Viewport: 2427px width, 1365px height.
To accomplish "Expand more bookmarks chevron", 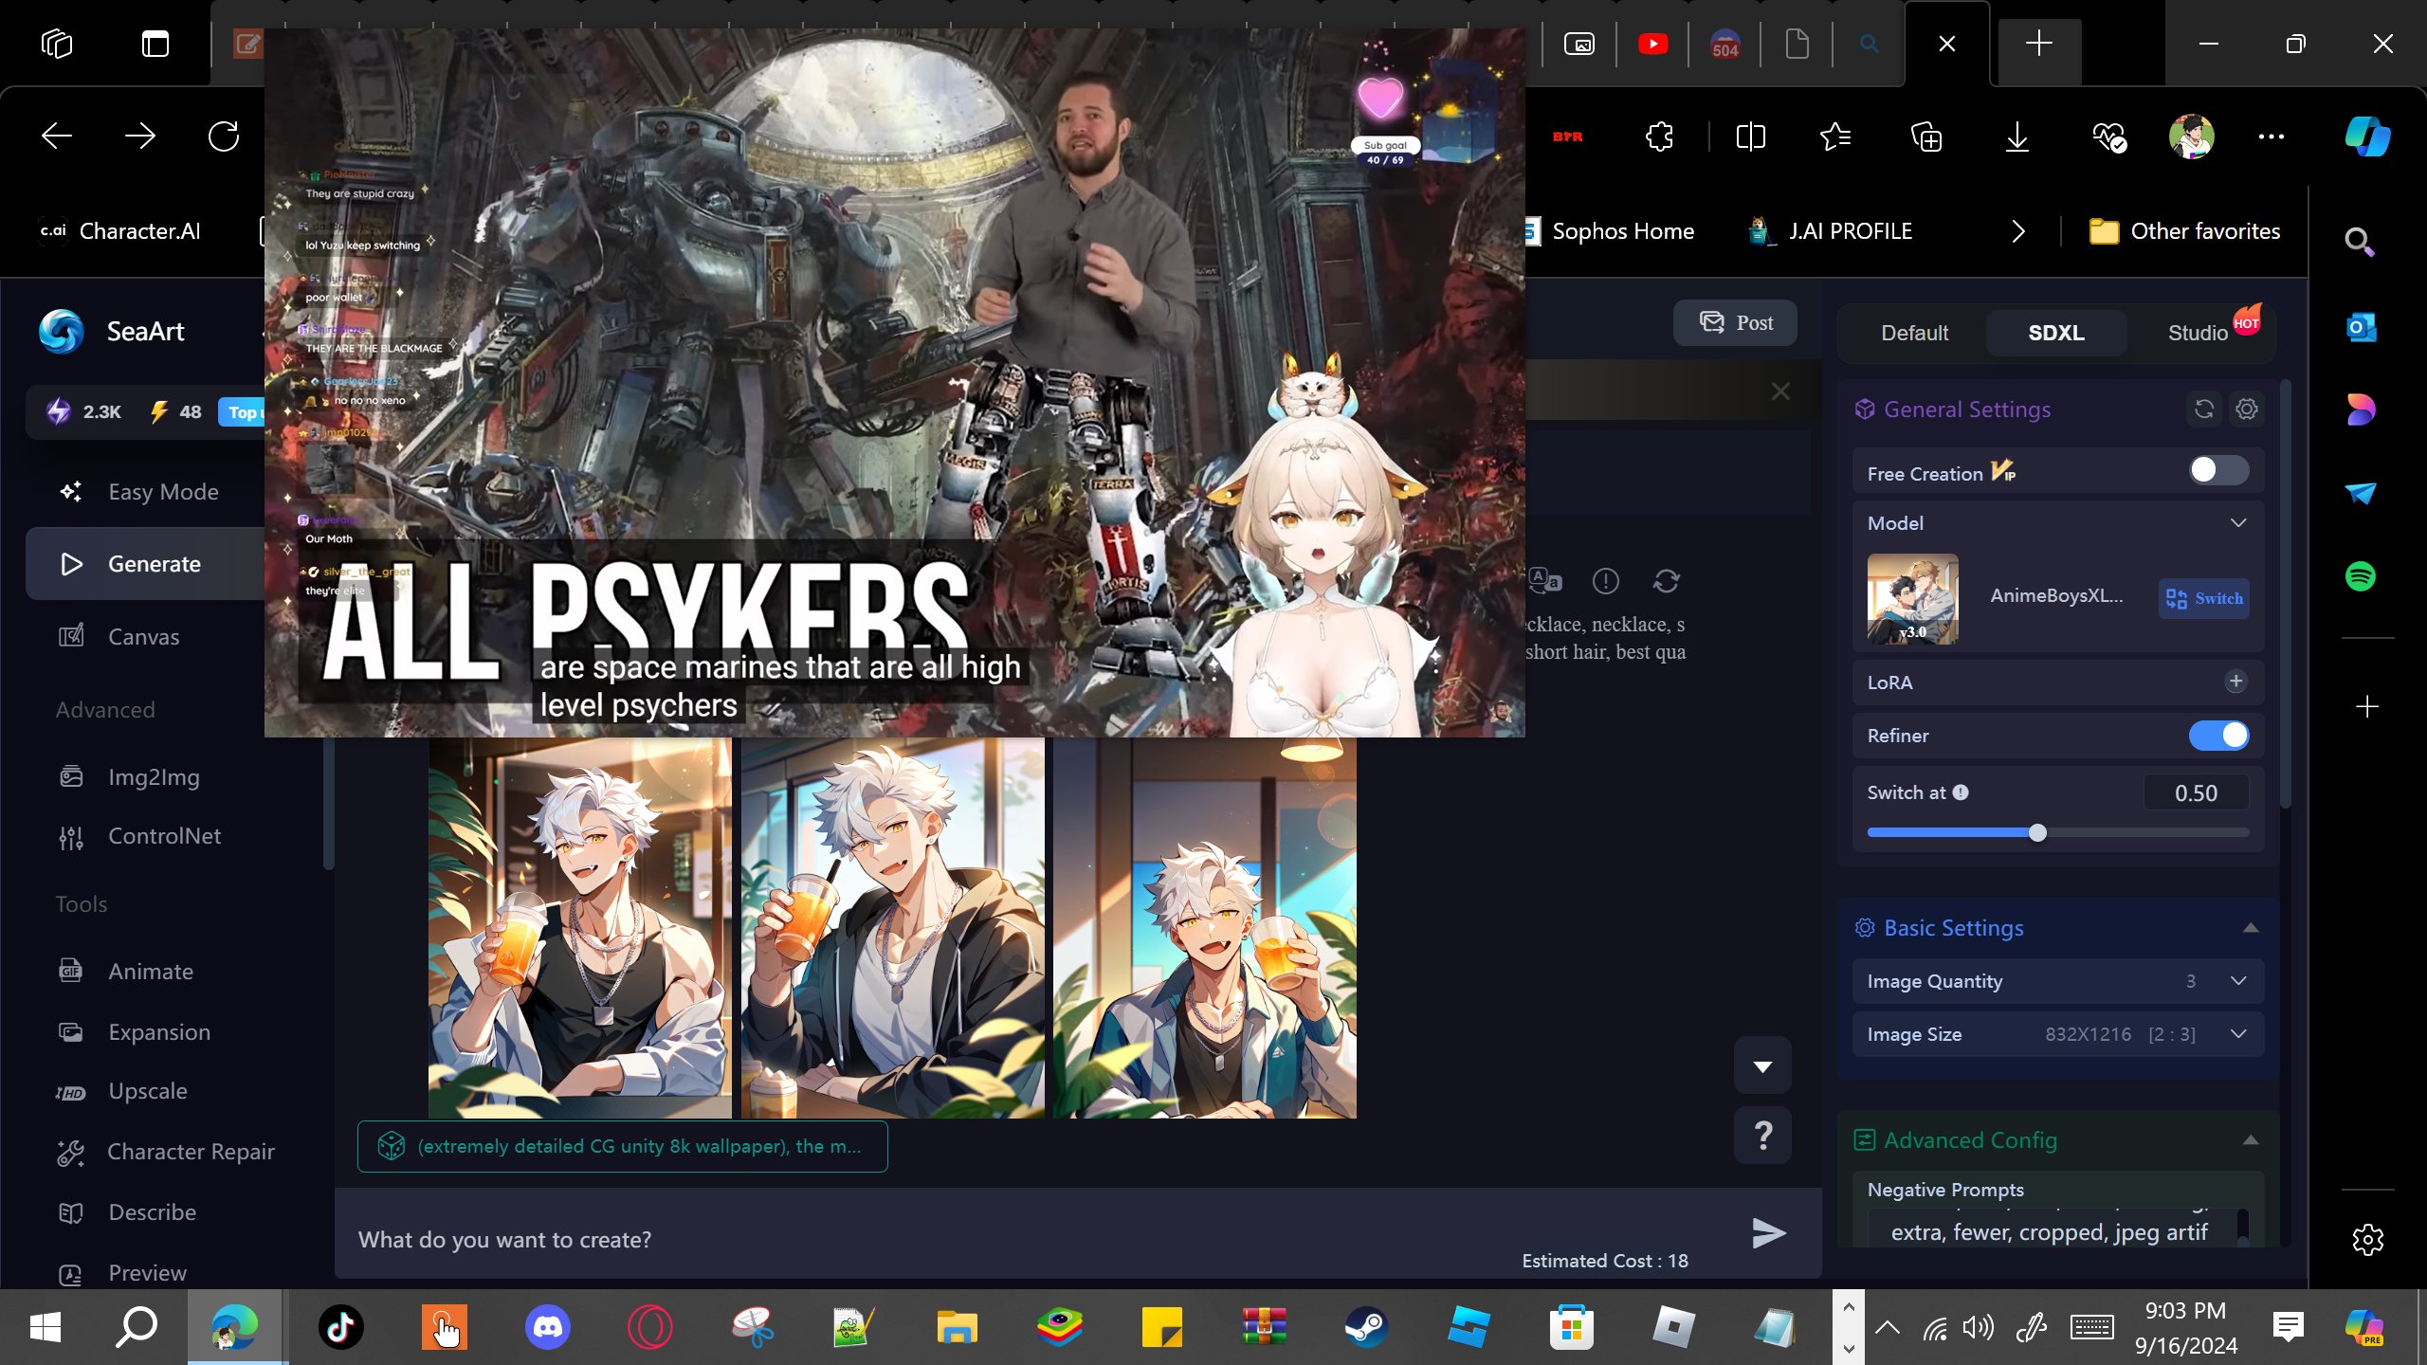I will point(2018,231).
